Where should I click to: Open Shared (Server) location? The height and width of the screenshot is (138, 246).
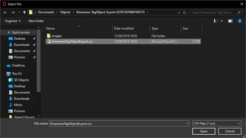coord(24,117)
